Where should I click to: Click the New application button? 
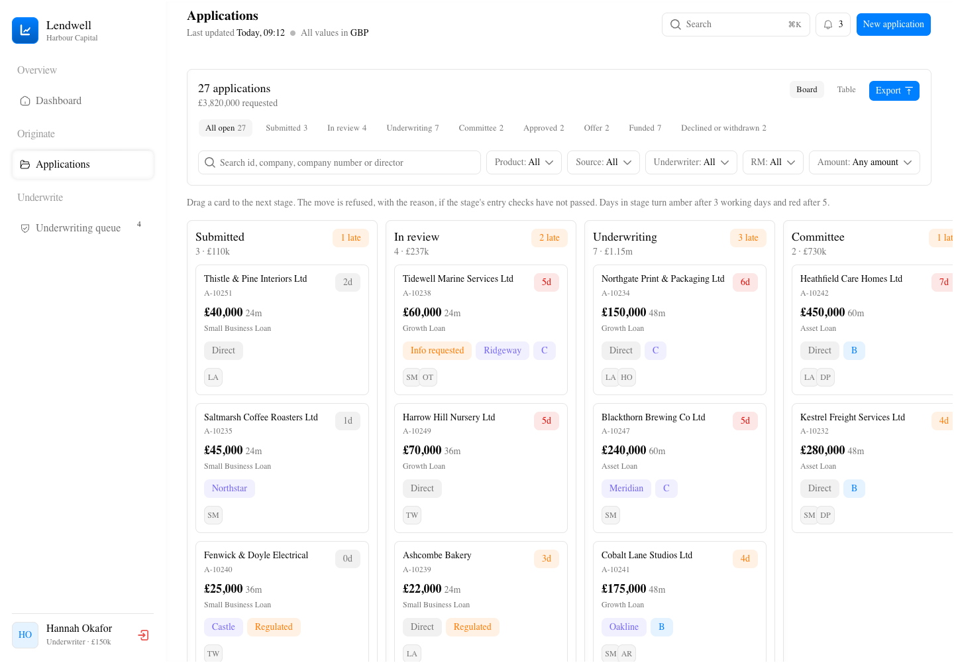coord(894,25)
